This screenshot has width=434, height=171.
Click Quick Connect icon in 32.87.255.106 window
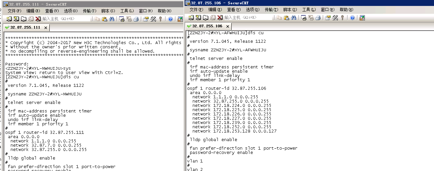198,18
